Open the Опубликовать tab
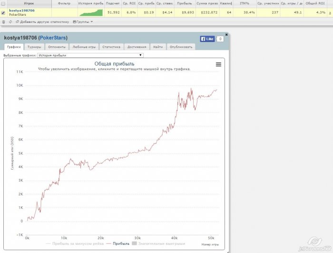Image resolution: width=333 pixels, height=253 pixels. coord(181,47)
